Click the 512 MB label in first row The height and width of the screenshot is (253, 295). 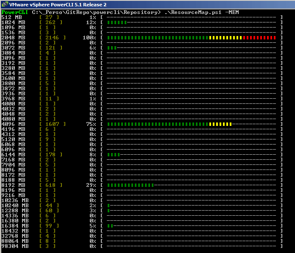(11, 17)
